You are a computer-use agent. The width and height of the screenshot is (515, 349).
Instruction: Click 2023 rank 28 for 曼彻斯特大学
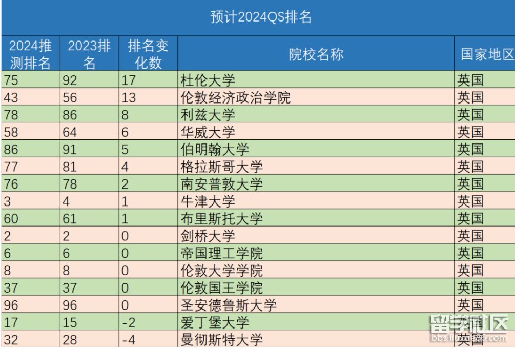click(70, 340)
